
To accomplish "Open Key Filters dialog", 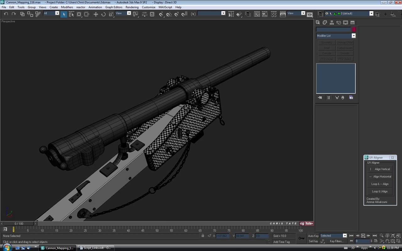I will coord(336,241).
